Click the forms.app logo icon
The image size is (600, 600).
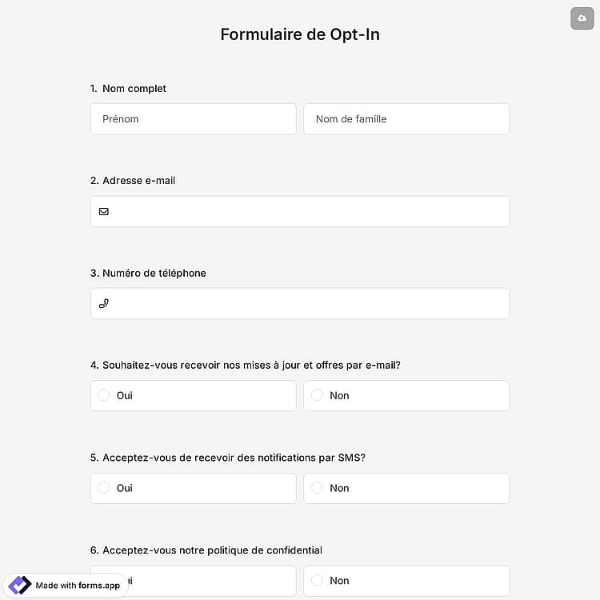point(19,585)
